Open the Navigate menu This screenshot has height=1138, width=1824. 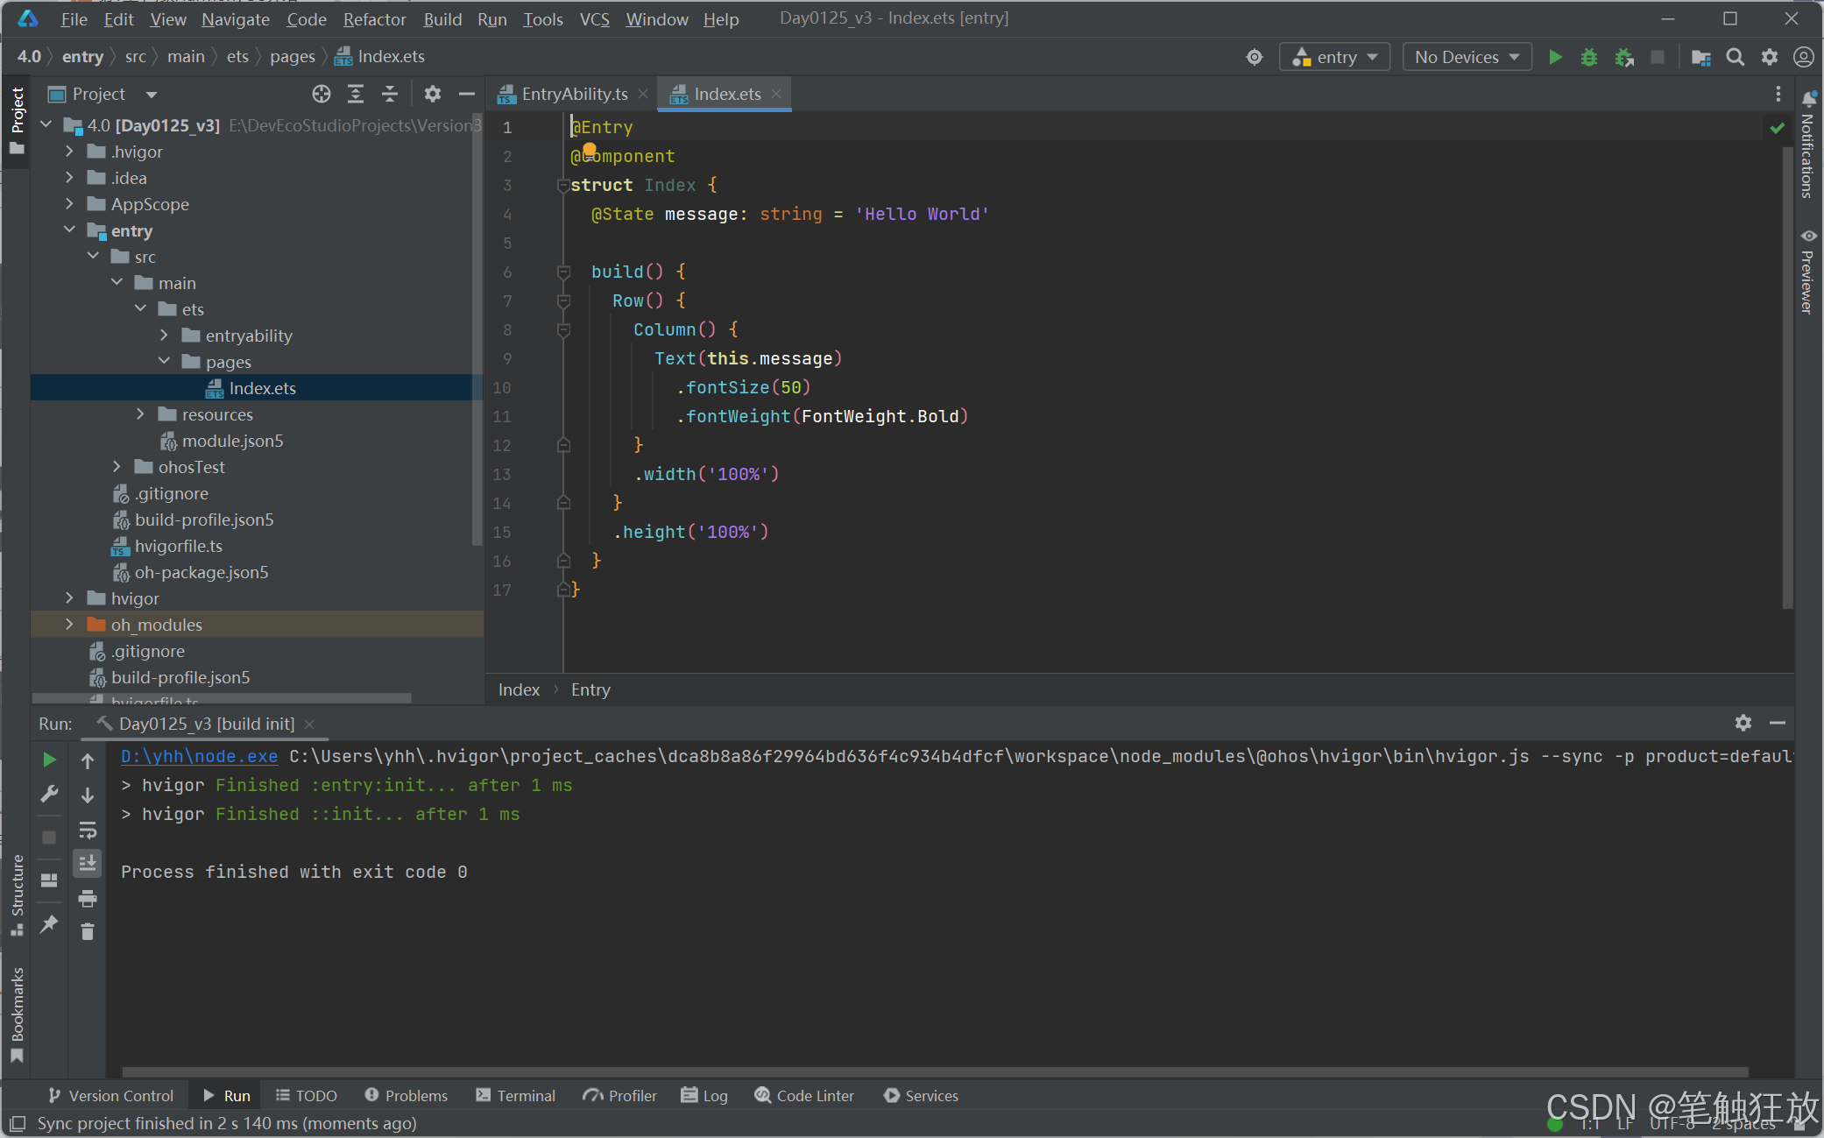tap(235, 18)
